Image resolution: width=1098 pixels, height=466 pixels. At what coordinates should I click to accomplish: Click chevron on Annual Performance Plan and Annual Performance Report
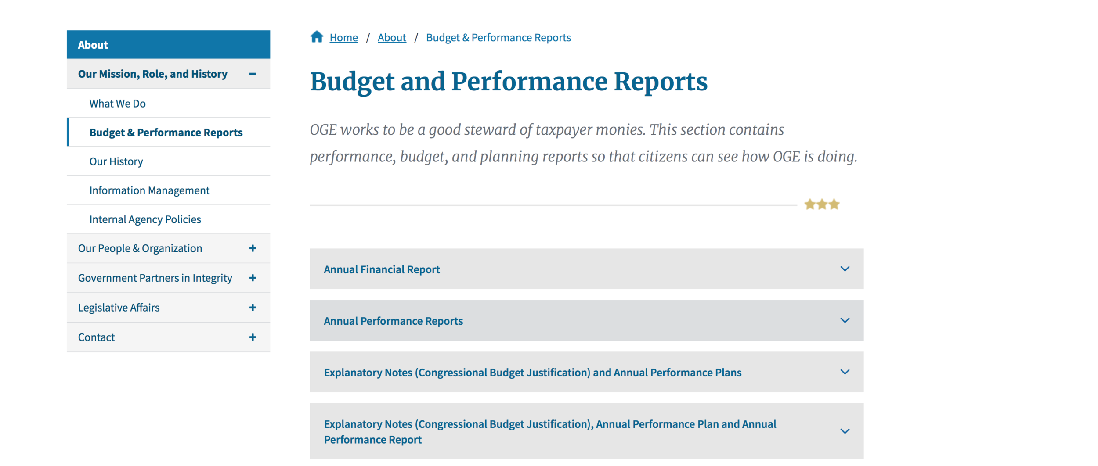point(845,431)
